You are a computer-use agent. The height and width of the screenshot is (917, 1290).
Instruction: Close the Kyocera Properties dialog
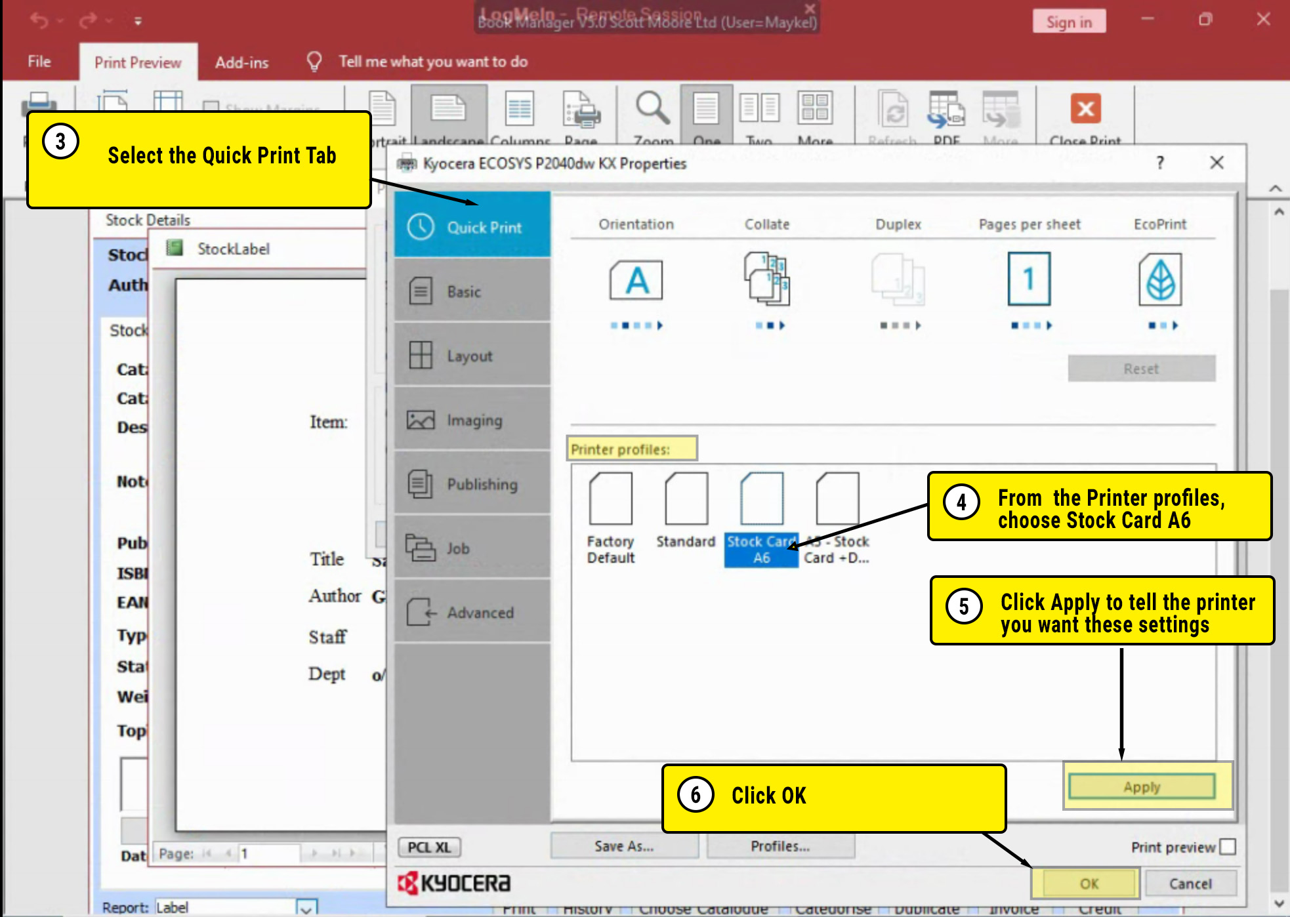[1217, 163]
